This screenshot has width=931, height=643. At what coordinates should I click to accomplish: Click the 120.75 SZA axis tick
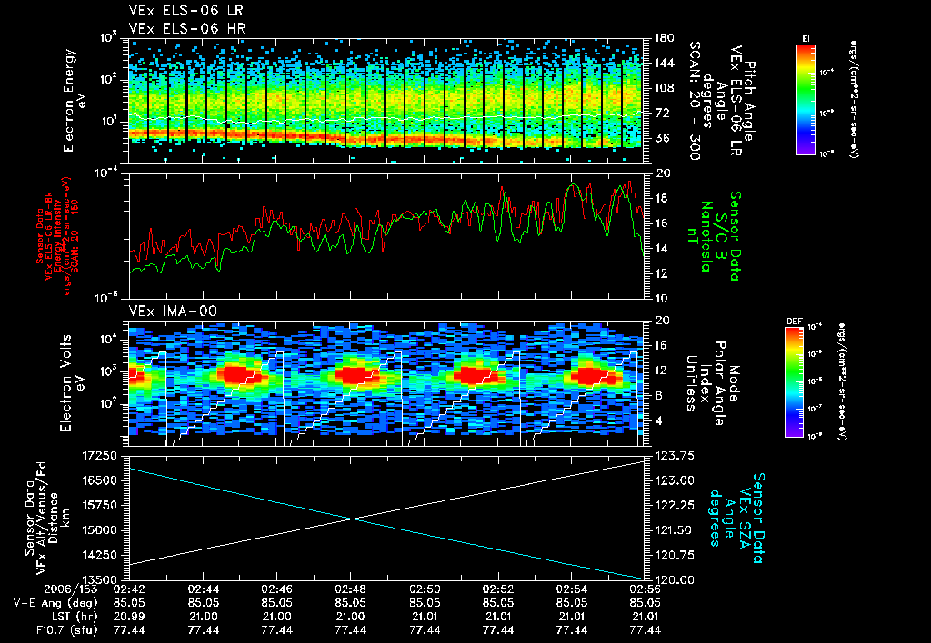point(675,555)
